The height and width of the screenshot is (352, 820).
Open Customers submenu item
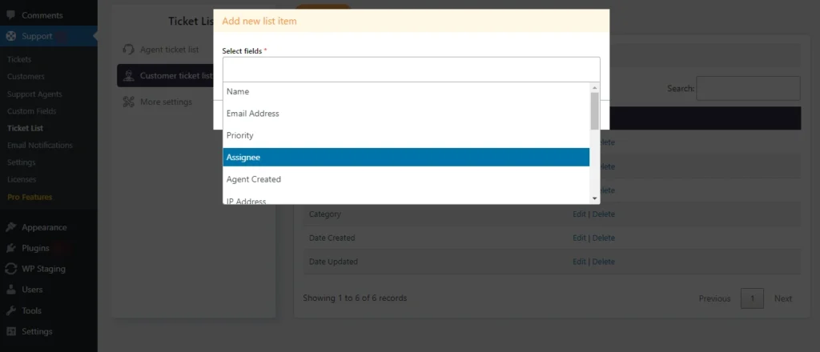(26, 76)
